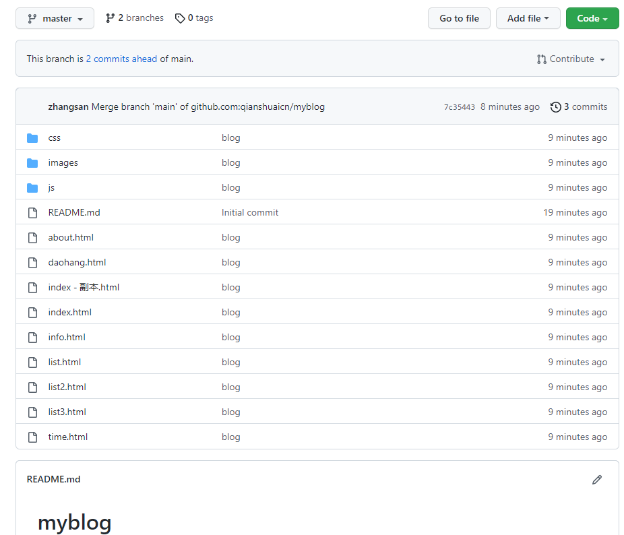Open the list.html file
624x535 pixels.
coord(65,363)
